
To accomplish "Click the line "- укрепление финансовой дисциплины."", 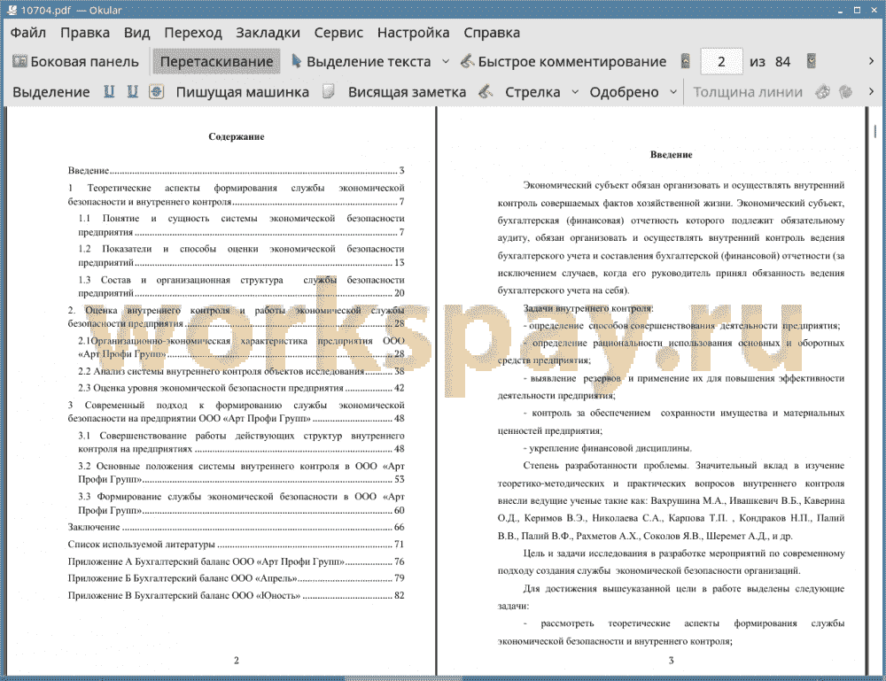I will (608, 448).
